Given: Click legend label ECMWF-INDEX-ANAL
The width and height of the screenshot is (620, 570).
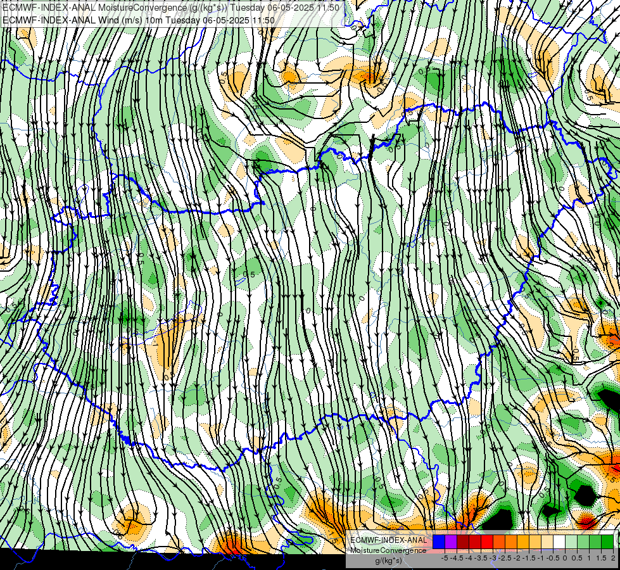Looking at the screenshot, I should pos(389,540).
